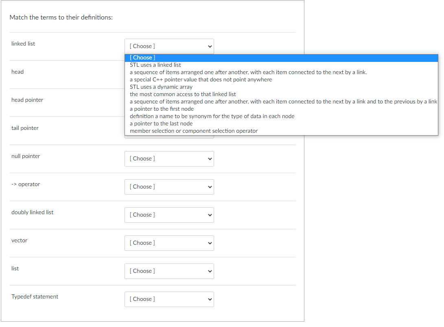The width and height of the screenshot is (444, 327).
Task: Choose 'STL uses a linked list' option
Action: click(x=281, y=65)
